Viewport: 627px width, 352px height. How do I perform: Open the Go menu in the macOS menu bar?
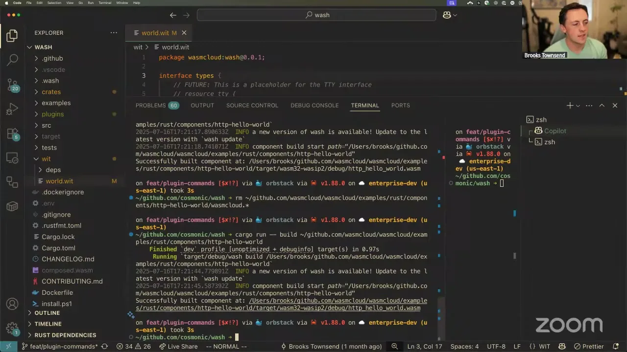(81, 3)
